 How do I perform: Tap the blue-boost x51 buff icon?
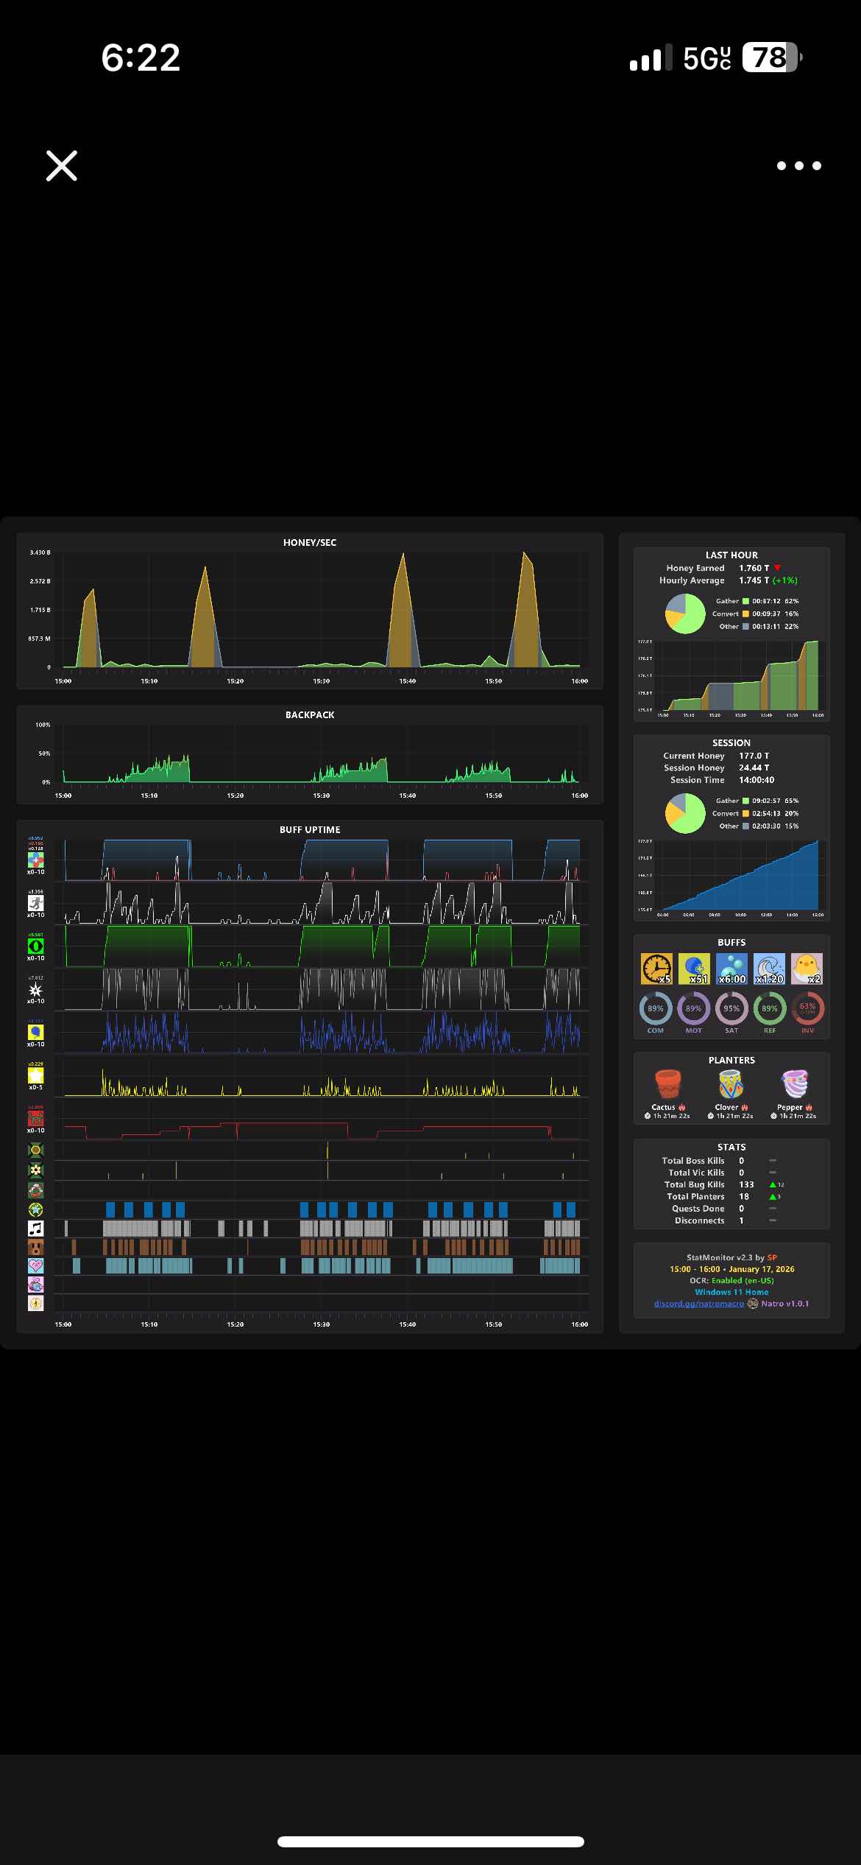tap(694, 969)
